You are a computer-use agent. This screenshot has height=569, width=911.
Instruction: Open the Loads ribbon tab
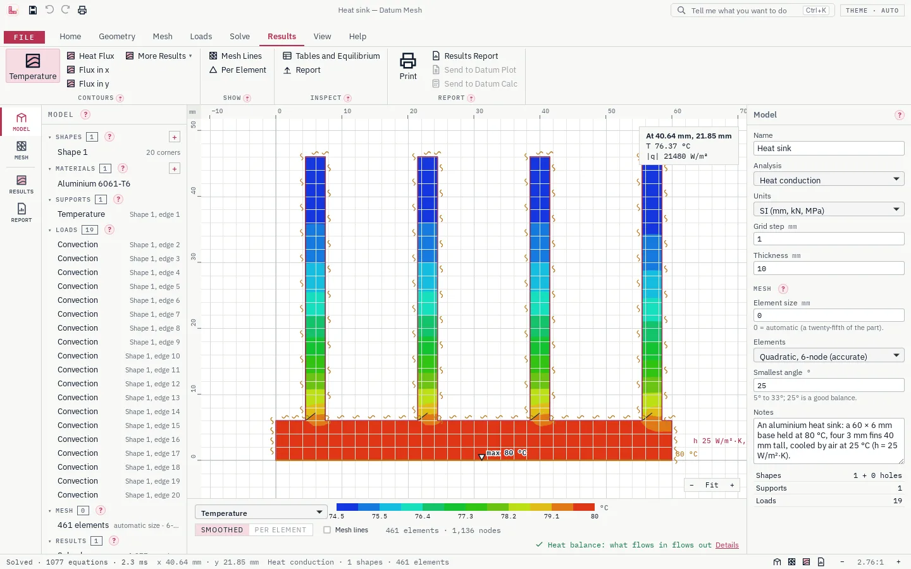(x=201, y=37)
